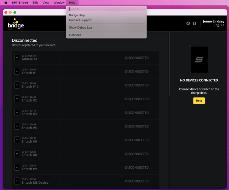Click the device list vertical scrollbar
Screen dimensions: 229x190
[x=169, y=64]
